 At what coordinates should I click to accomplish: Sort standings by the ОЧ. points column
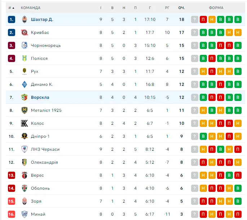(181, 8)
